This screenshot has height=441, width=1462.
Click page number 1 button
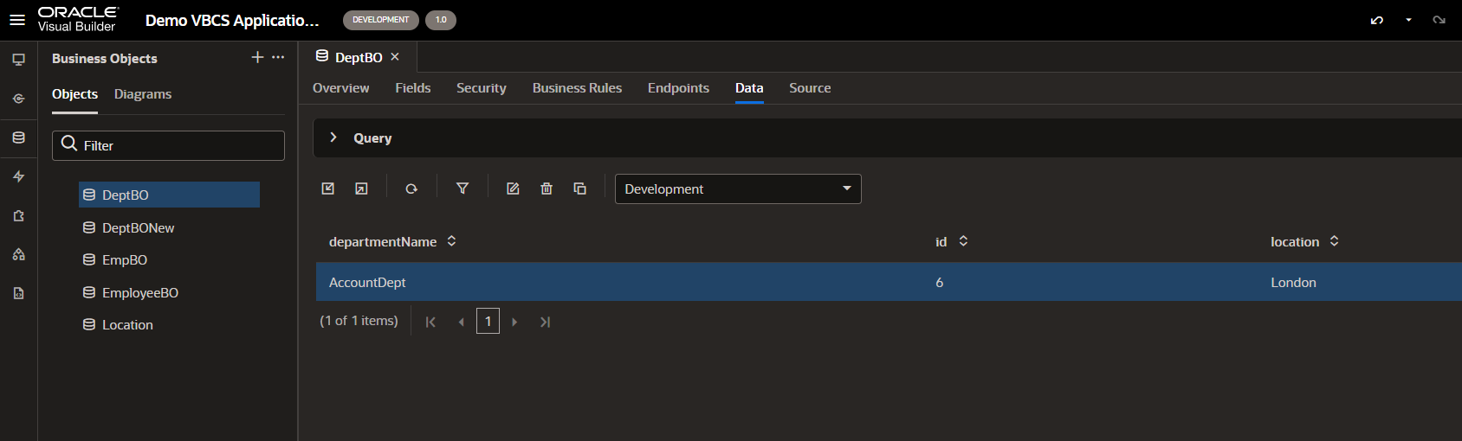point(488,321)
